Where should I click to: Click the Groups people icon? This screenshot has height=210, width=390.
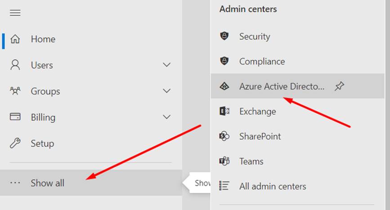[x=15, y=91]
